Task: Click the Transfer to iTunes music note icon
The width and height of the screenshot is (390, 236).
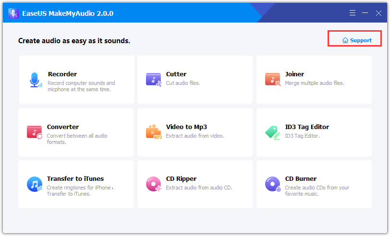Action: (x=35, y=184)
